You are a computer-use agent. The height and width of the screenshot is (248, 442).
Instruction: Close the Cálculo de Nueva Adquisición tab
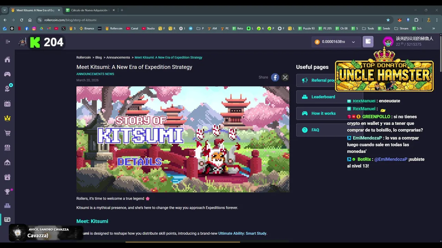click(x=114, y=10)
